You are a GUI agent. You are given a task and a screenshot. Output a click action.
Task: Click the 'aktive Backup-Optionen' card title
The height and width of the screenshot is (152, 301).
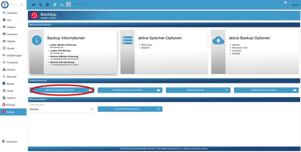(x=250, y=38)
